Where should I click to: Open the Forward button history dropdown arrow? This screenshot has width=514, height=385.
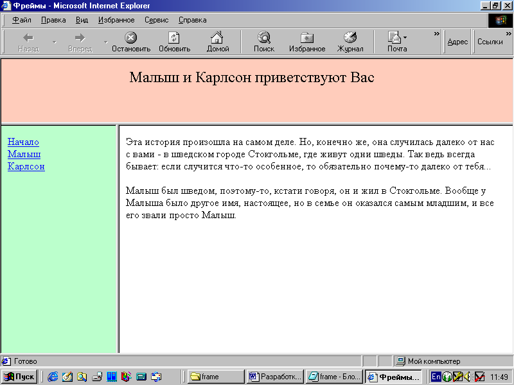point(106,42)
